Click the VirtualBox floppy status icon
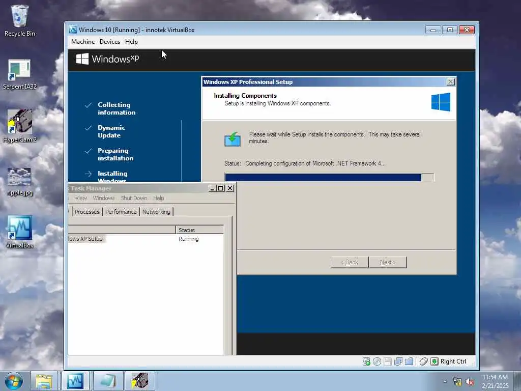 tap(387, 361)
